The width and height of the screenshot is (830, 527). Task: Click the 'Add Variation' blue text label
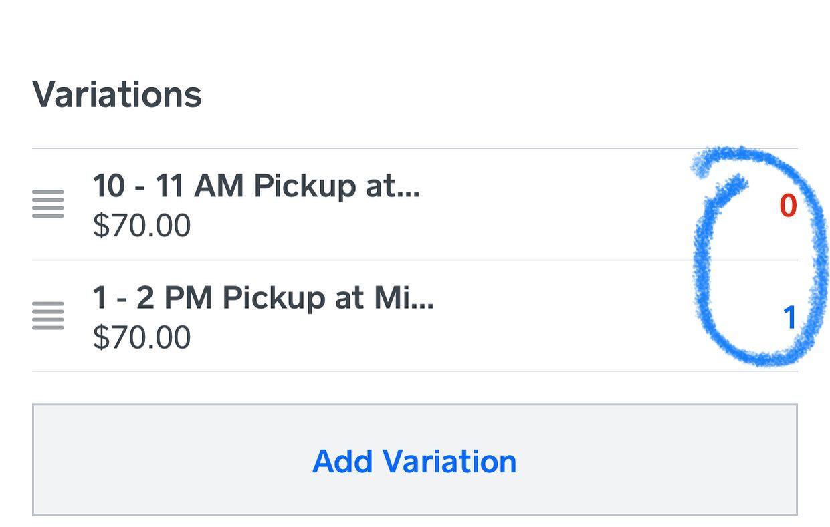coord(415,461)
